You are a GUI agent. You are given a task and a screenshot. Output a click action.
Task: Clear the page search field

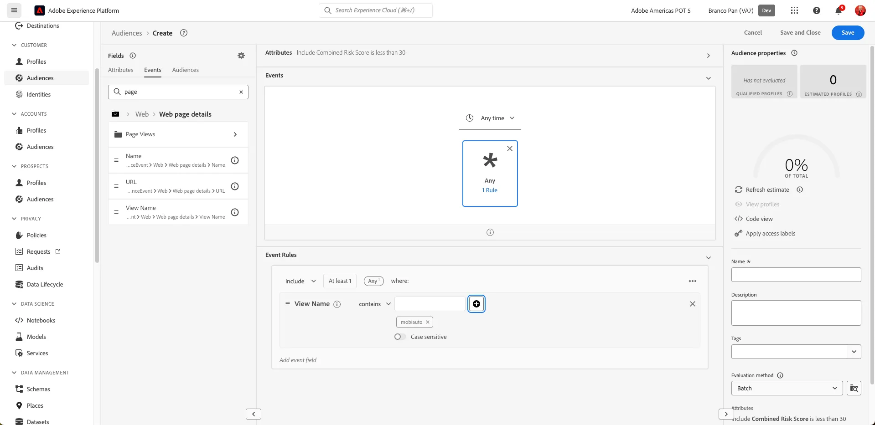point(241,92)
